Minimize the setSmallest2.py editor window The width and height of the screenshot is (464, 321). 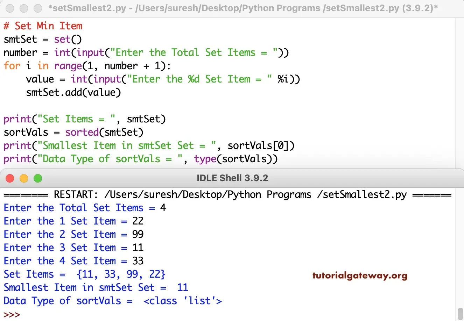coord(24,8)
